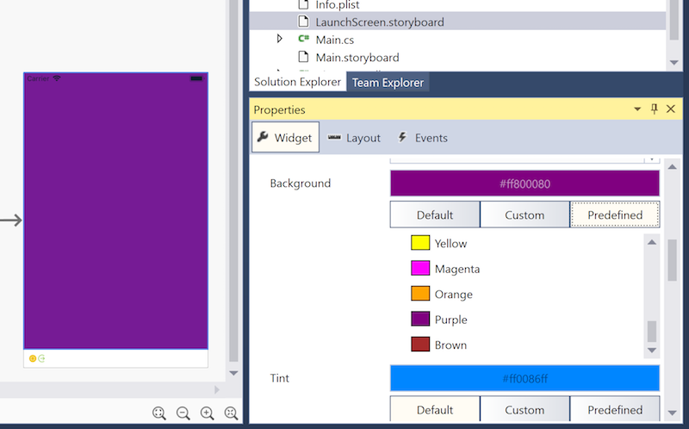Viewport: 689px width, 429px height.
Task: Choose Predefined for the Tint color
Action: point(615,409)
